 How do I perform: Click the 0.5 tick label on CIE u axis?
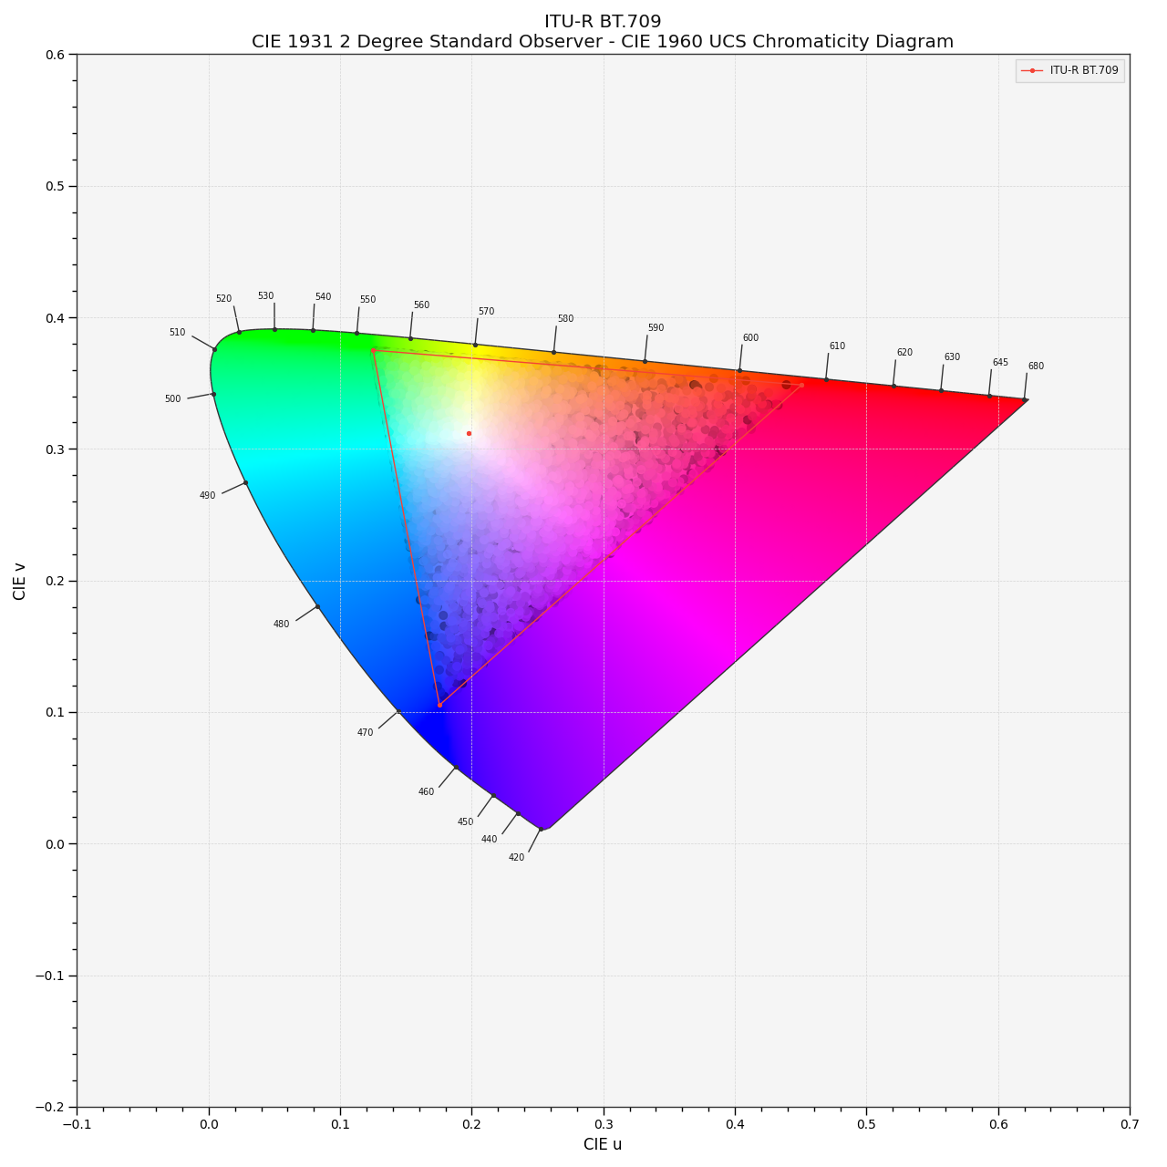coord(866,1124)
